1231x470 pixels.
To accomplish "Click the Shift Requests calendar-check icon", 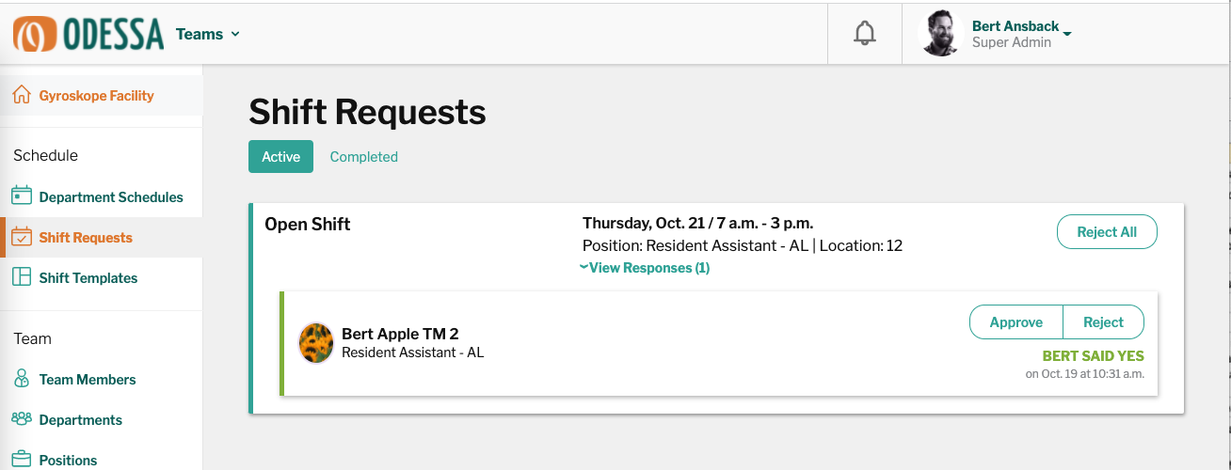I will coord(22,237).
